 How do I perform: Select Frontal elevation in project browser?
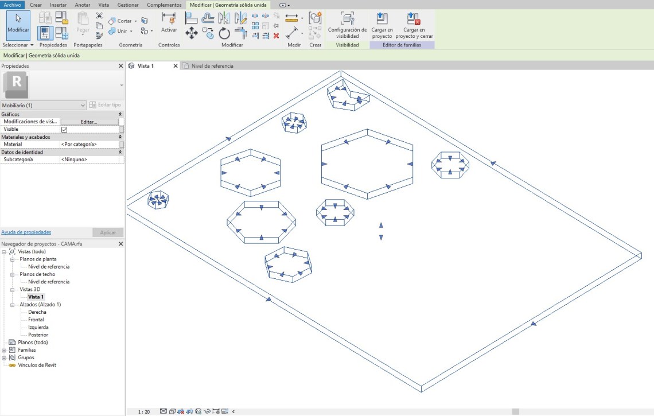coord(36,320)
